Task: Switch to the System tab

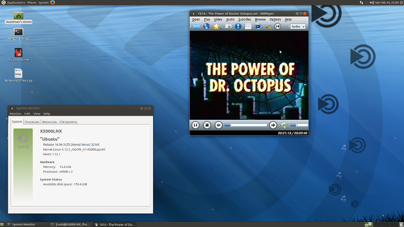Action: pyautogui.click(x=17, y=122)
